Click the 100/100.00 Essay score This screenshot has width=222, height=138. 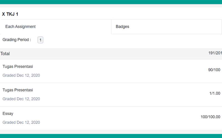pyautogui.click(x=210, y=117)
